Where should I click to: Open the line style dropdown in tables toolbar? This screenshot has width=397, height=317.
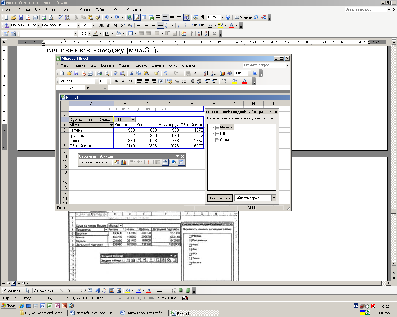(75, 33)
